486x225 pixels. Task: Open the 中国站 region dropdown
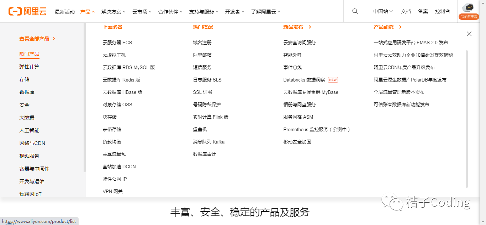383,11
